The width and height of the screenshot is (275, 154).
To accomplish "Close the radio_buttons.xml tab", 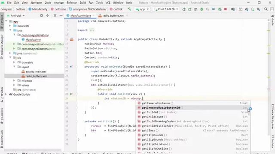I will (x=127, y=15).
